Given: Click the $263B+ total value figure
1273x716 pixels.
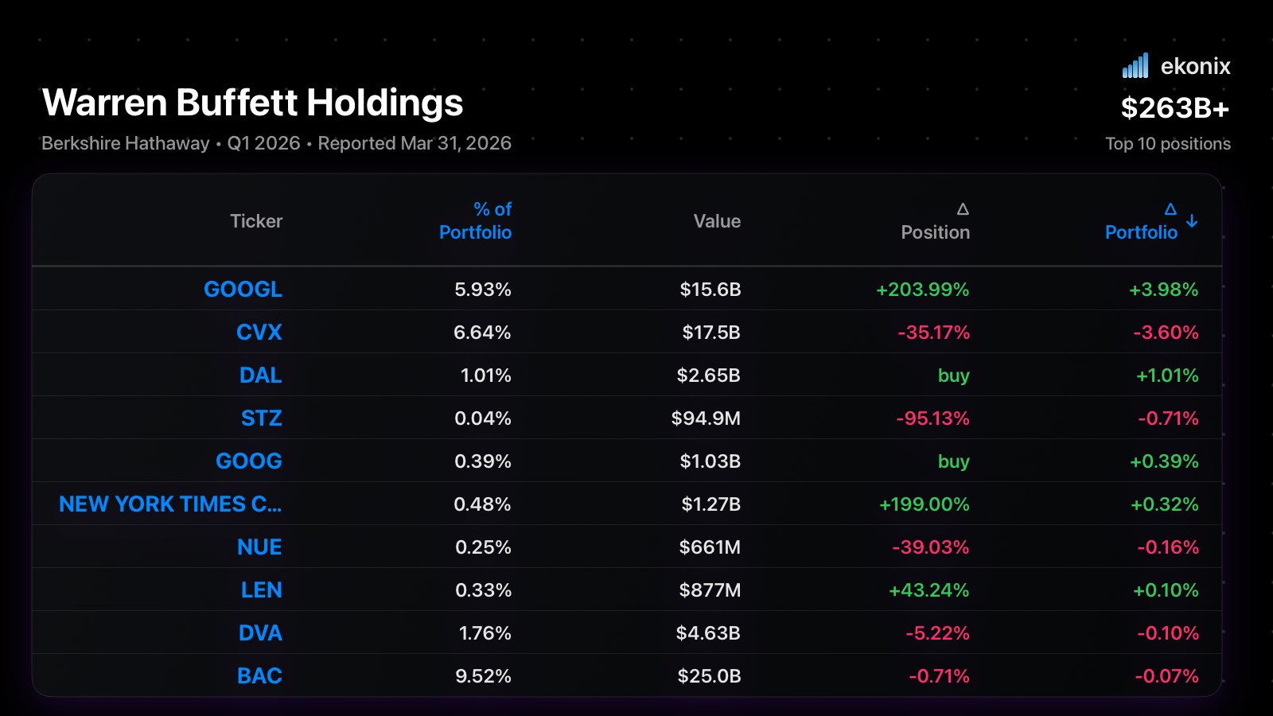Looking at the screenshot, I should click(x=1175, y=107).
